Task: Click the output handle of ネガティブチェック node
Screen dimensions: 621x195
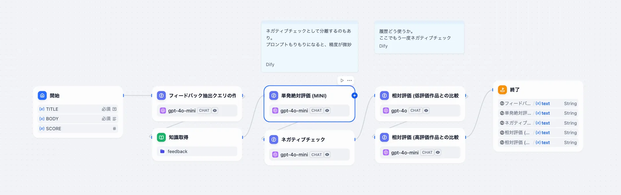Action: [355, 139]
